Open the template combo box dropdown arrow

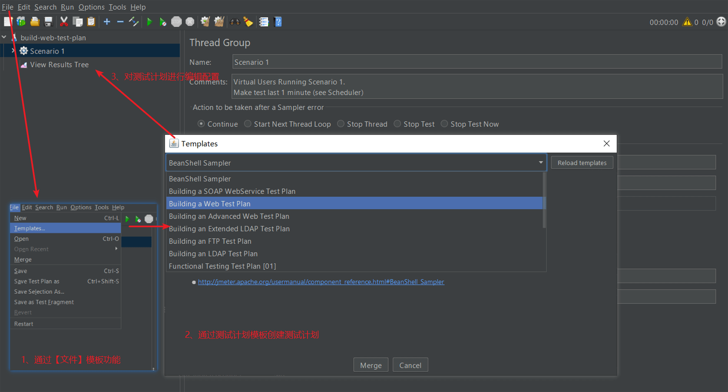click(x=541, y=163)
